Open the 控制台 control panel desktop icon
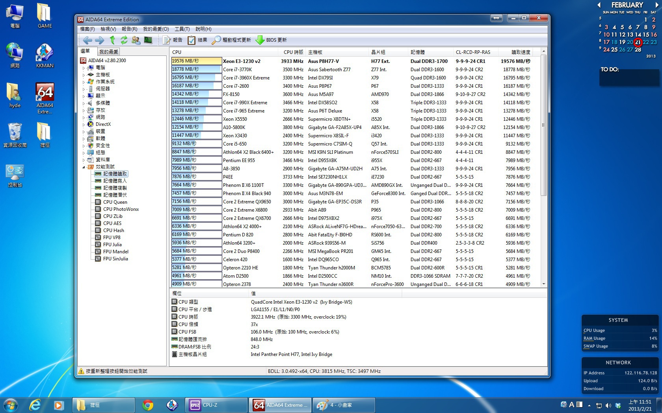Viewport: 662px width, 413px height. (x=15, y=175)
